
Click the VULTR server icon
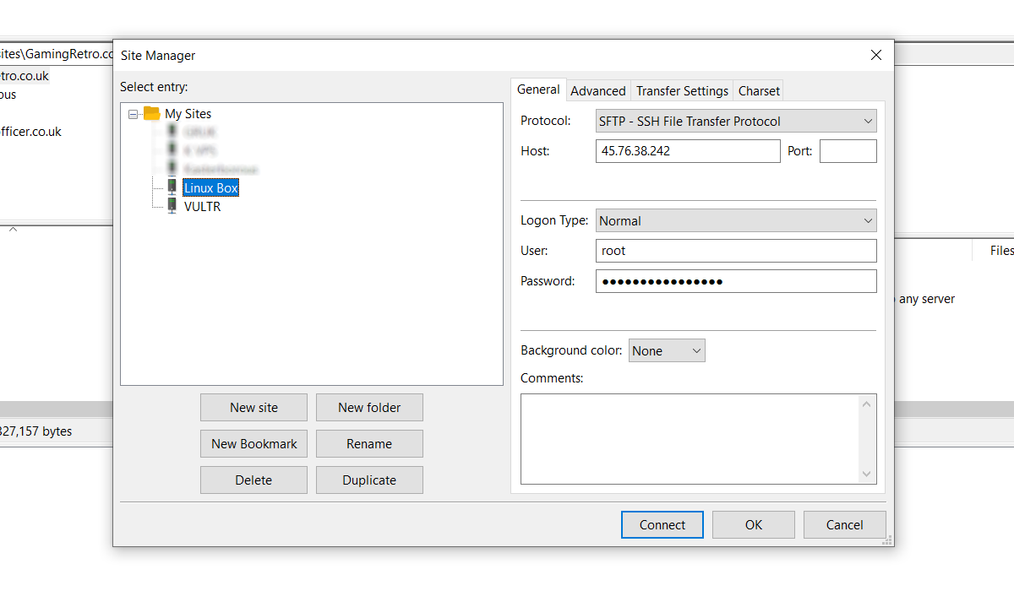[172, 206]
